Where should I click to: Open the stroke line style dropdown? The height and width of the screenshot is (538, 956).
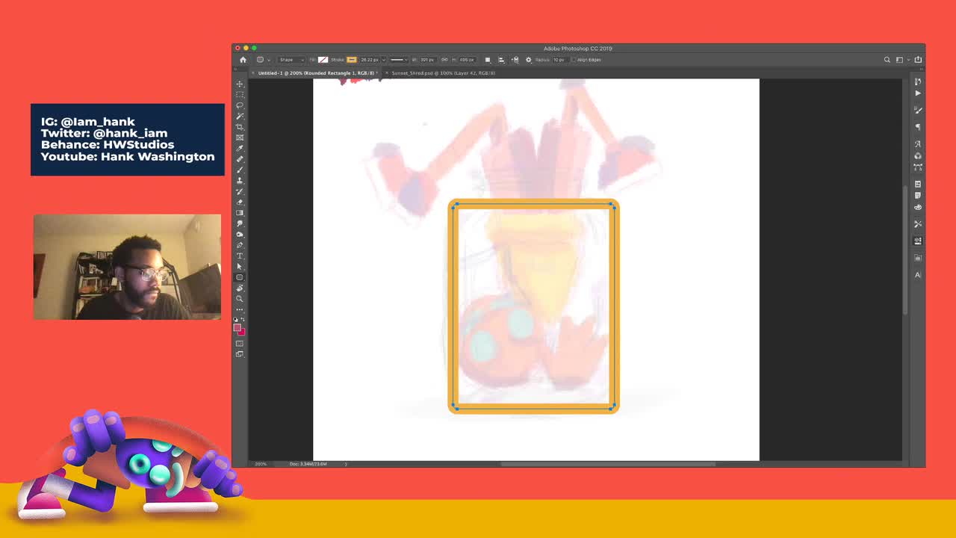[398, 60]
